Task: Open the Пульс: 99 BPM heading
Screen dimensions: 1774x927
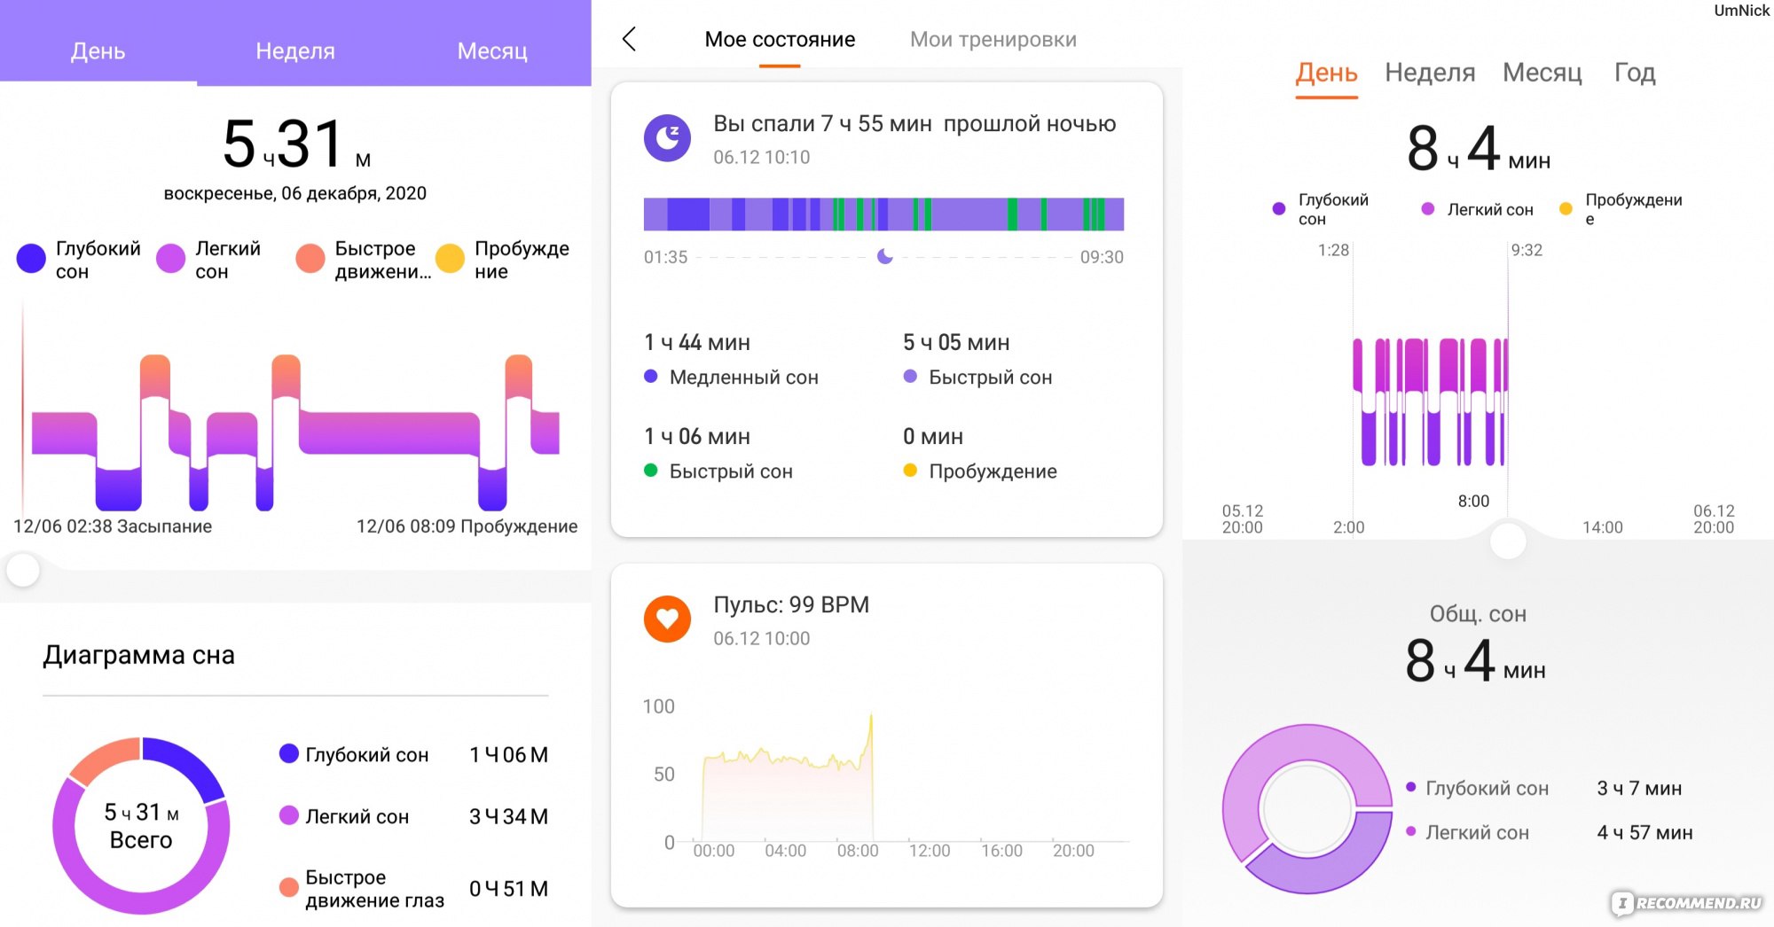Action: (x=791, y=604)
